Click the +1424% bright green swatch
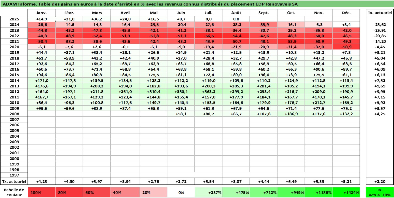Image resolution: width=394 pixels, height=198 pixels. click(x=346, y=192)
